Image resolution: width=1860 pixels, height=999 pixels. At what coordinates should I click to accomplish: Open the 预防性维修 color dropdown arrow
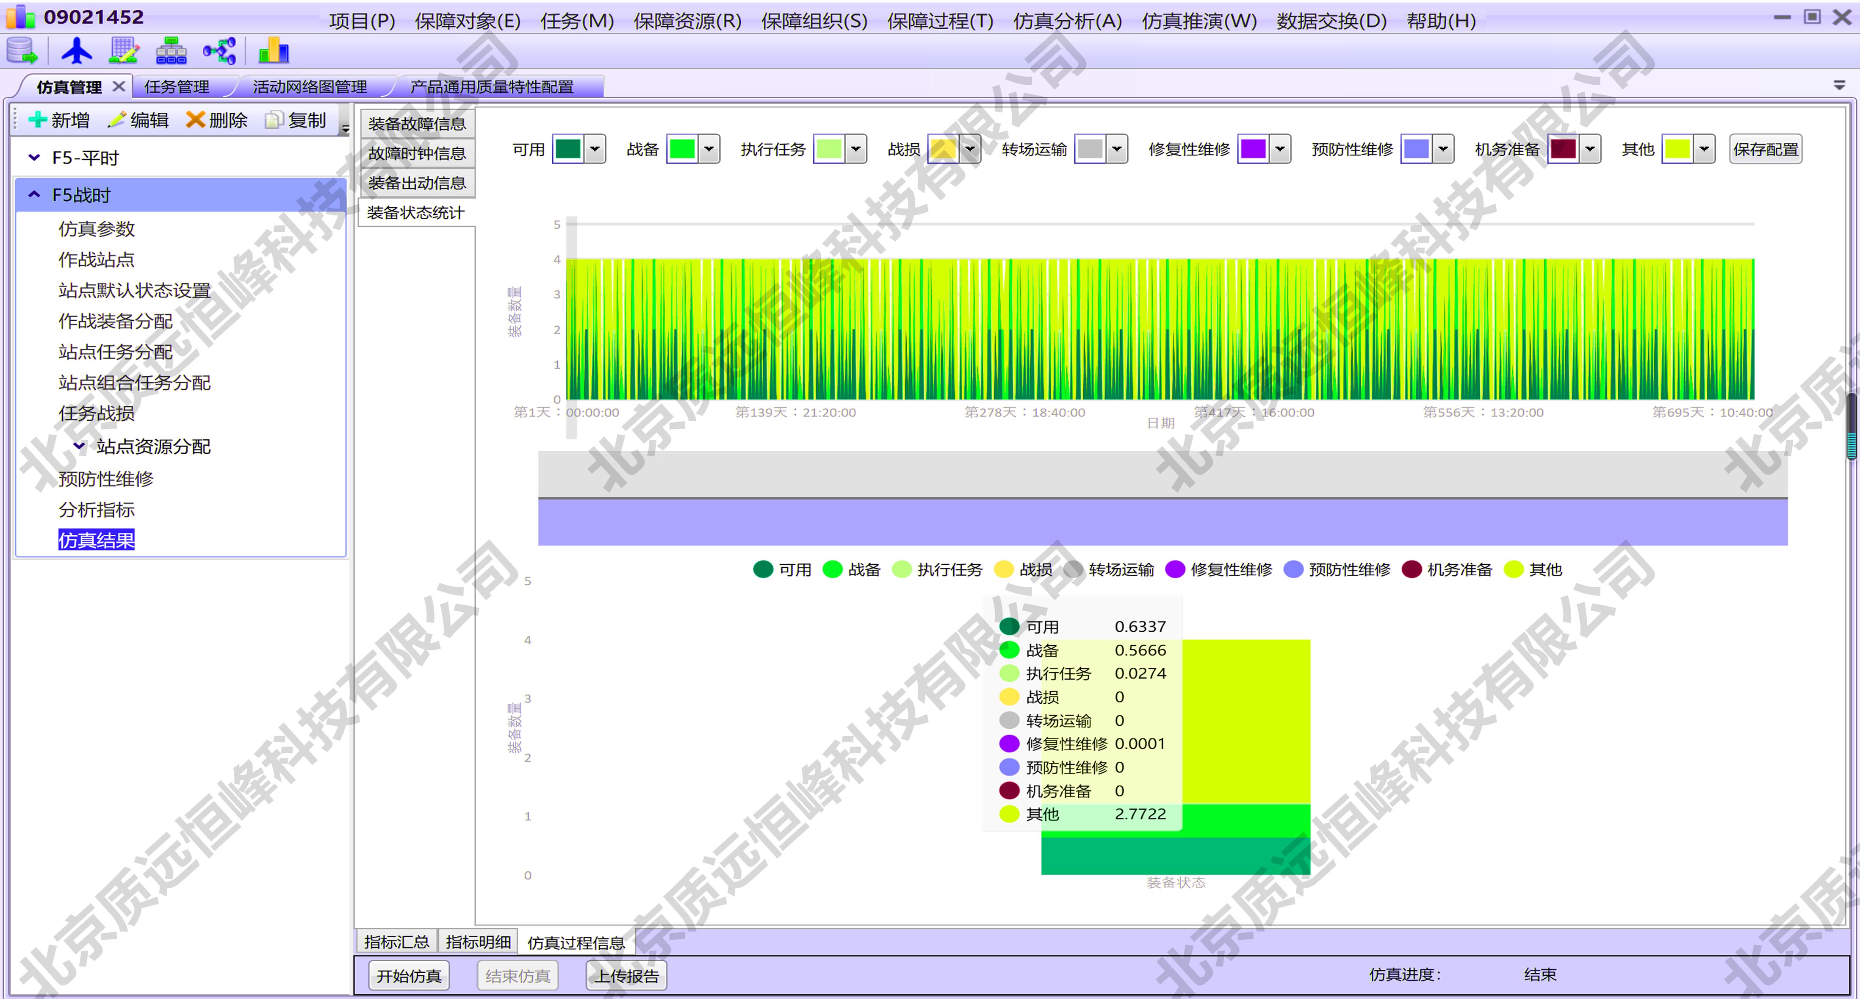[1443, 150]
